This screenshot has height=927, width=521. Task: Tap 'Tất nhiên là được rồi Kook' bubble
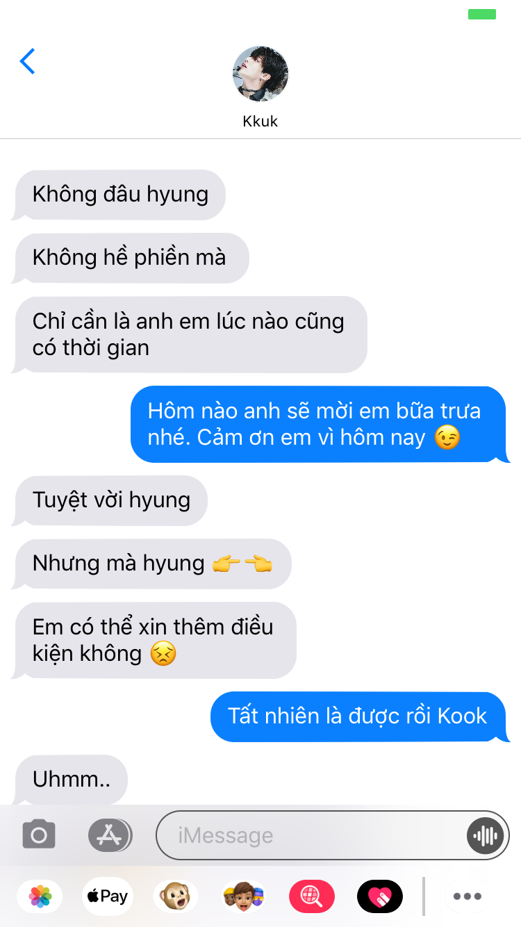coord(359,716)
